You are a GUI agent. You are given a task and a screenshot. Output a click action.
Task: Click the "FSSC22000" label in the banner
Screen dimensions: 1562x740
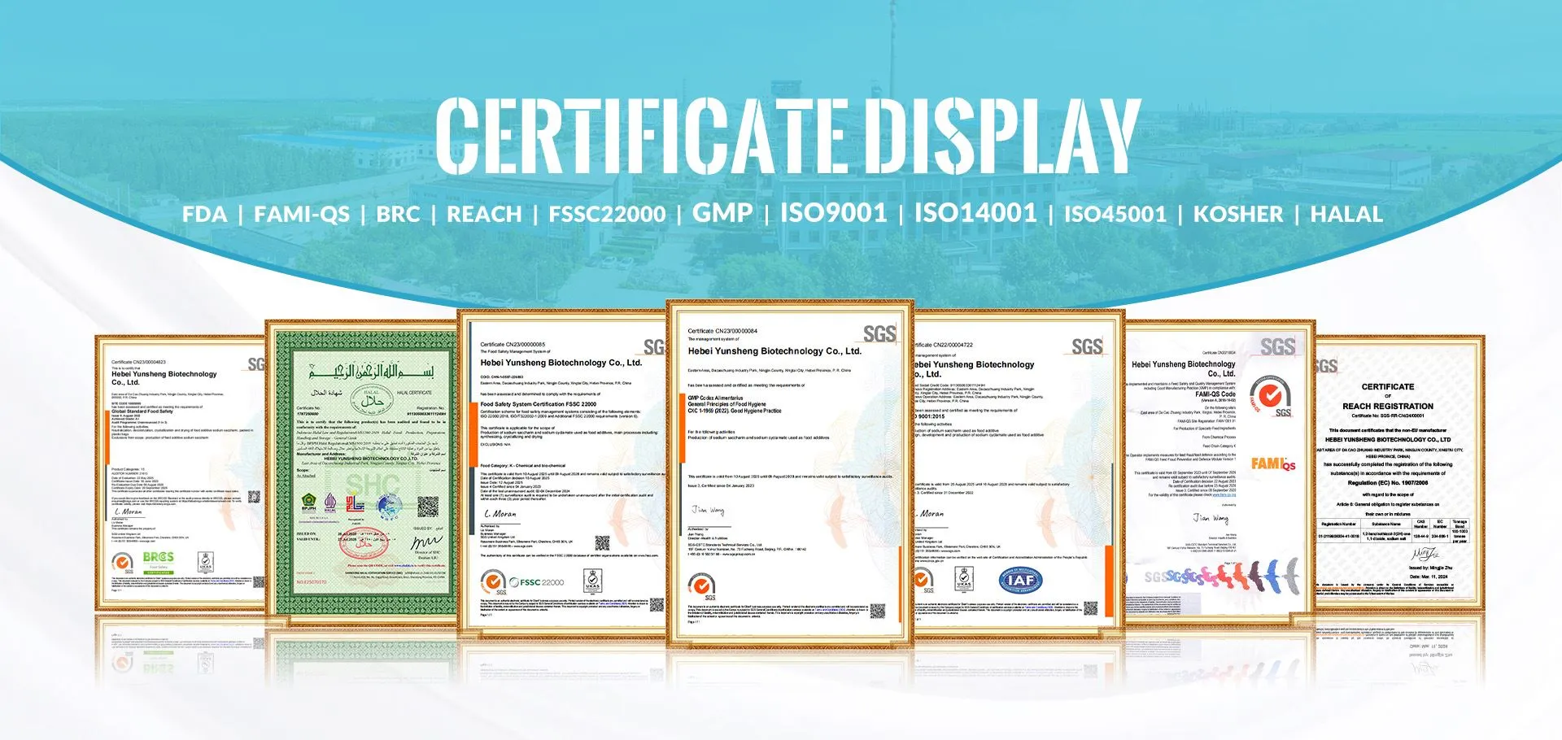click(607, 215)
